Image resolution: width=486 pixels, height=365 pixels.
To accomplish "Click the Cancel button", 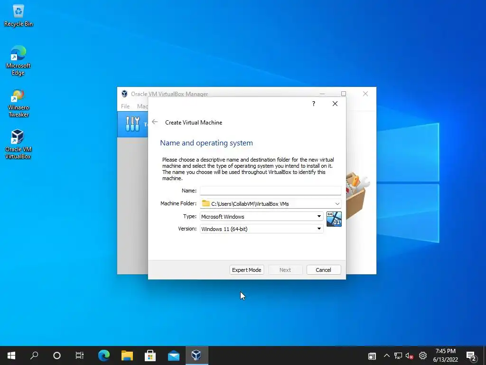I will pyautogui.click(x=324, y=270).
